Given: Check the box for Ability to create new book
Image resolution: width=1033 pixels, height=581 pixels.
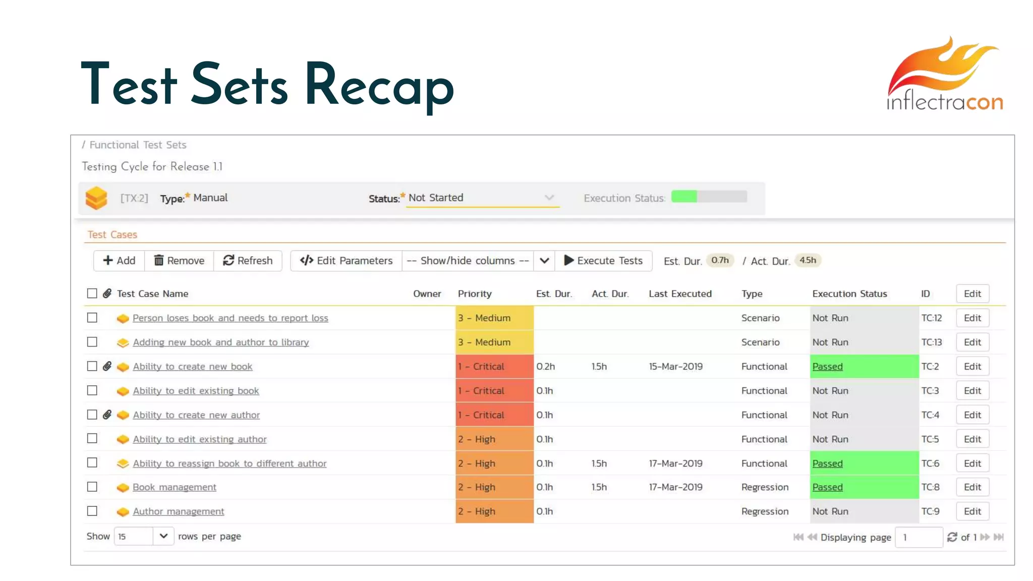Looking at the screenshot, I should coord(92,366).
